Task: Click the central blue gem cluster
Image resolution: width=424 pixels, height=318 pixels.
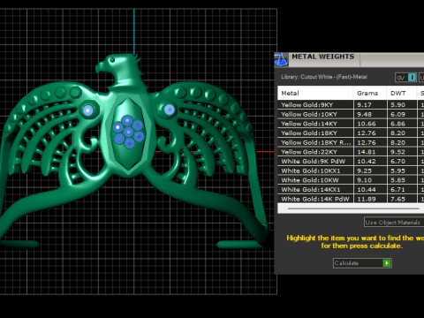Action: pos(128,132)
